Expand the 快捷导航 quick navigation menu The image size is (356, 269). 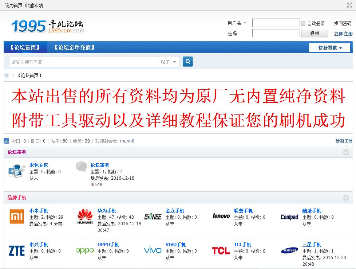pyautogui.click(x=329, y=48)
